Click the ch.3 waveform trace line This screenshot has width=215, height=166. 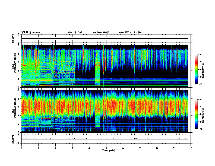(x=105, y=139)
